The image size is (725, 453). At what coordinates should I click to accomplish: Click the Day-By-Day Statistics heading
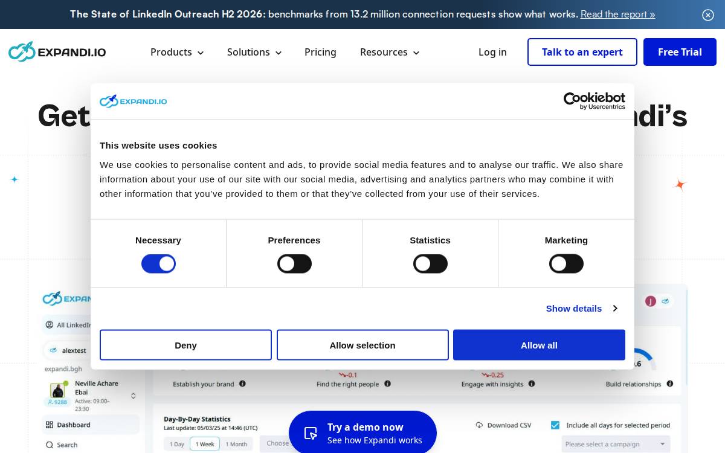tap(197, 419)
